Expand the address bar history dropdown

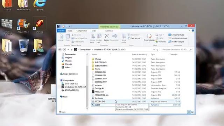coord(154,50)
